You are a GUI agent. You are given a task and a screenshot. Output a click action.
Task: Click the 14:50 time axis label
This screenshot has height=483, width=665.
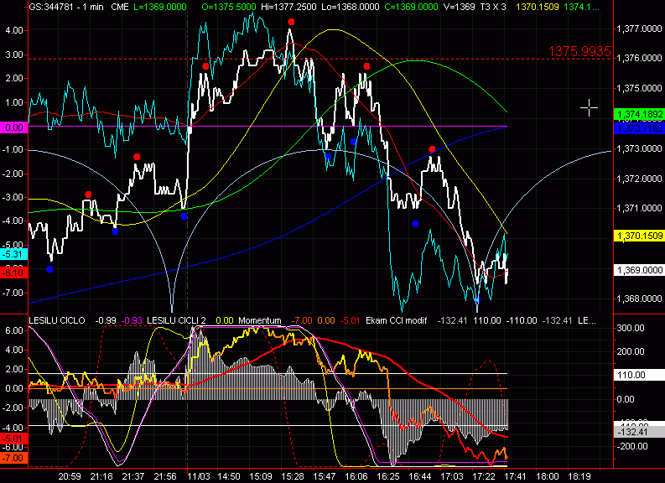[229, 476]
